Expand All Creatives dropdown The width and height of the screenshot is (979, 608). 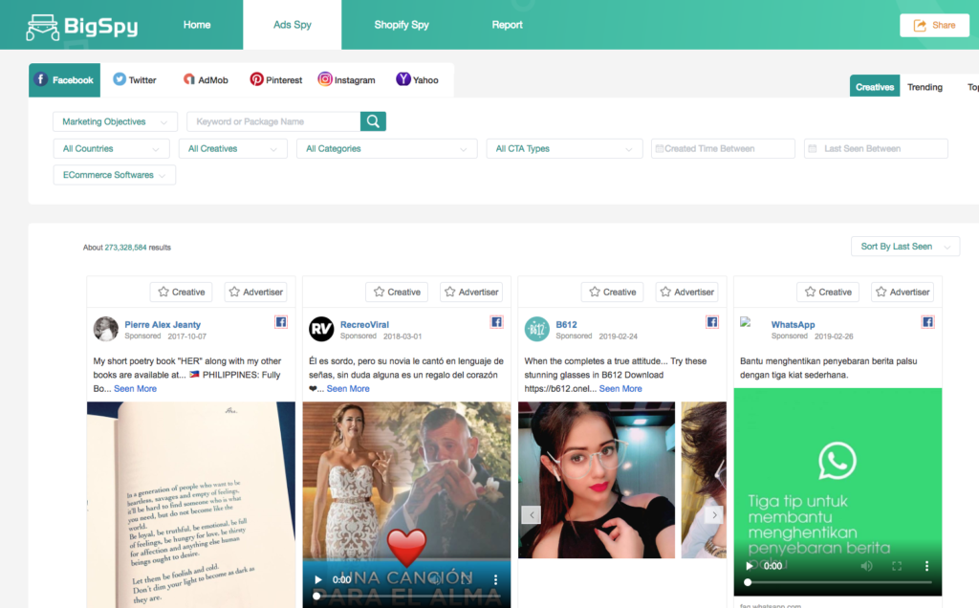click(233, 148)
